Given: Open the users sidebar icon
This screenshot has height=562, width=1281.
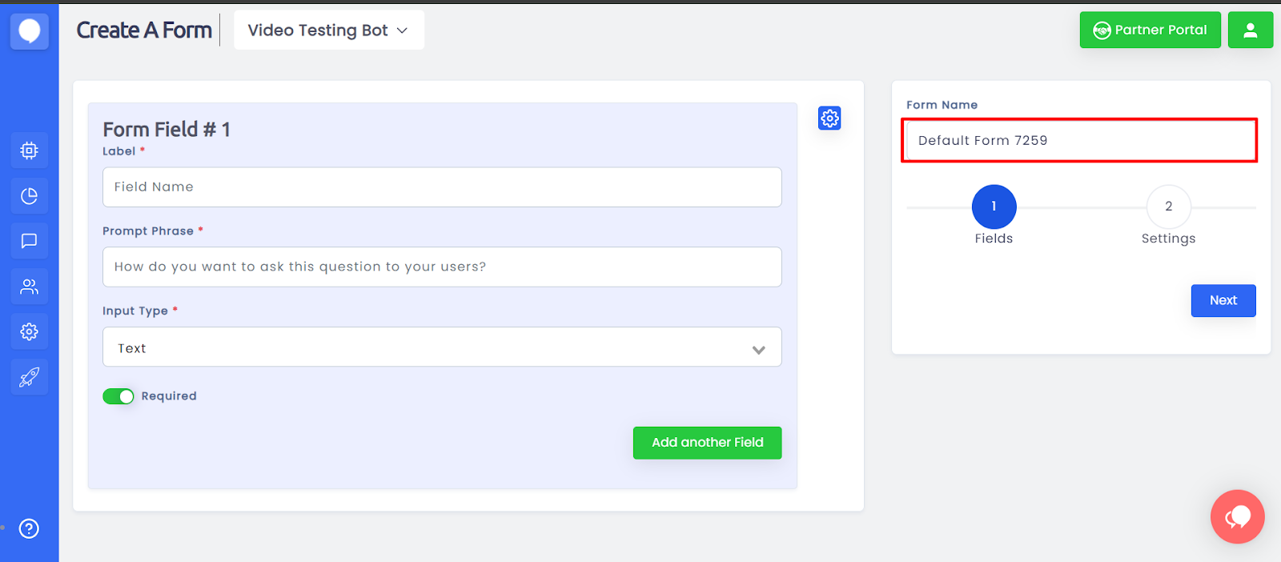Looking at the screenshot, I should [x=30, y=287].
